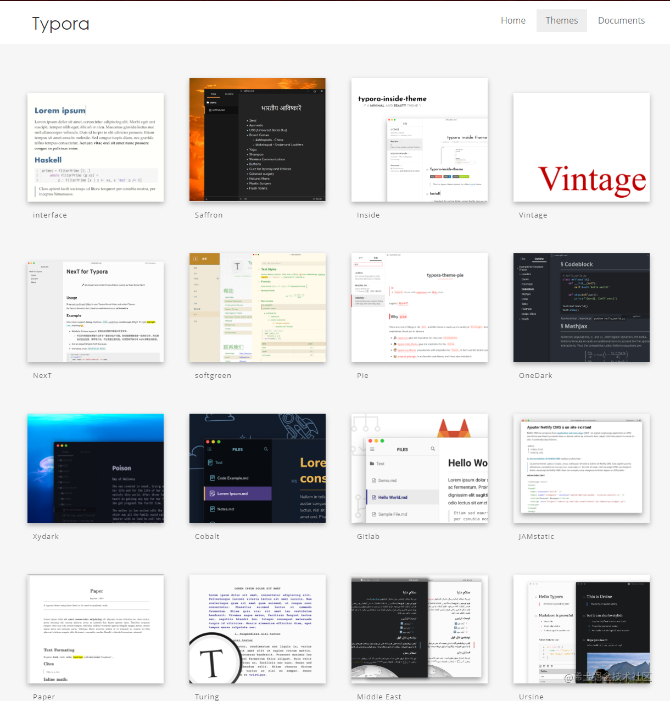
Task: Open the Vintage theme thumbnail
Action: coord(582,147)
